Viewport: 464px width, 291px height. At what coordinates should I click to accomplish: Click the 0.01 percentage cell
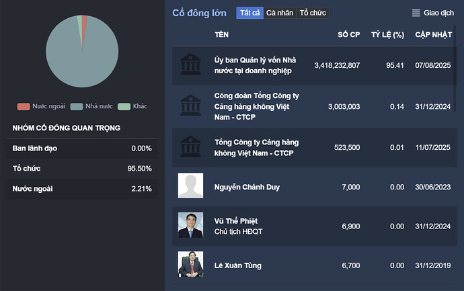click(397, 147)
